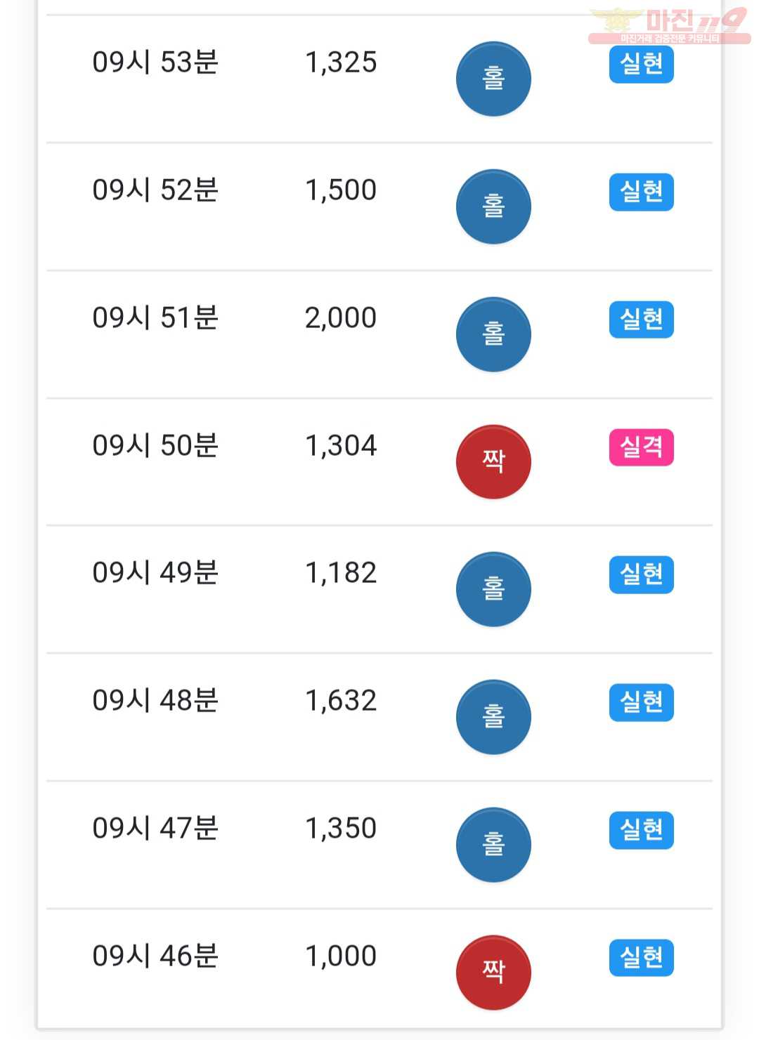This screenshot has height=1040, width=759.
Task: Click the 1,304 amount value
Action: (x=341, y=446)
